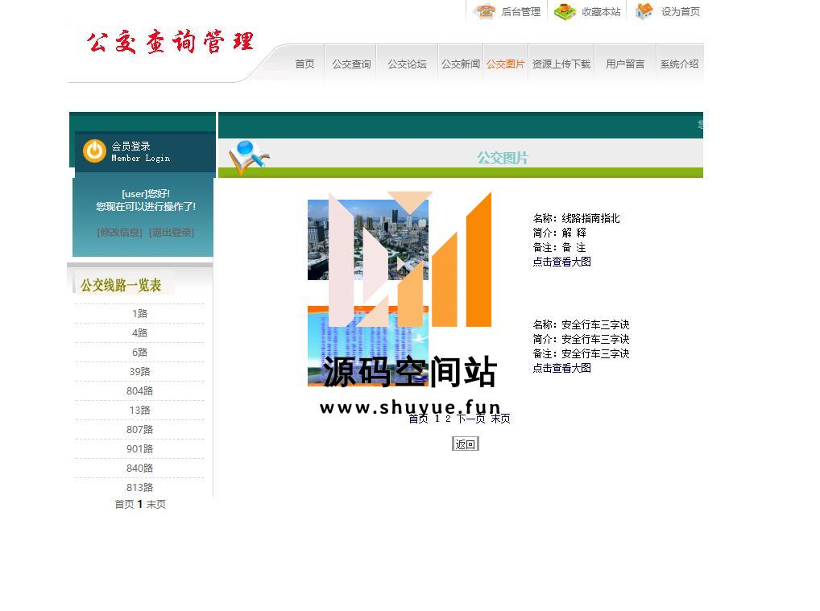Click the telephone icon beside 后台管理
The width and height of the screenshot is (820, 611).
pos(485,11)
